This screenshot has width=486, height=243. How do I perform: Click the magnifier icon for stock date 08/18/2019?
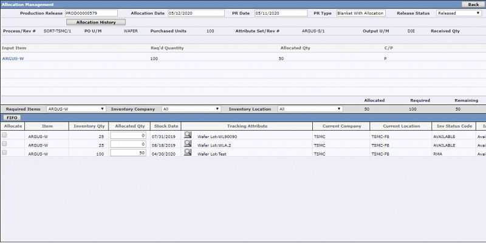tap(188, 144)
